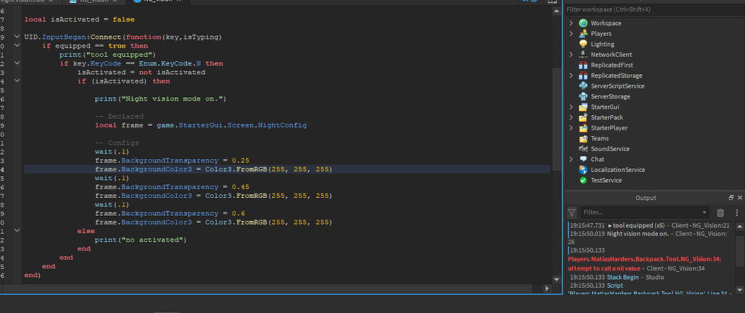Expand the ReplicatedStorage tree node

pyautogui.click(x=571, y=76)
